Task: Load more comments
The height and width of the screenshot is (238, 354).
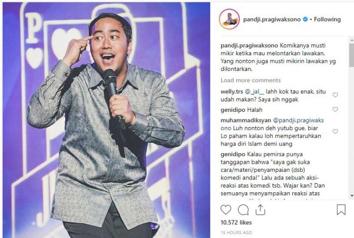Action: pyautogui.click(x=250, y=80)
